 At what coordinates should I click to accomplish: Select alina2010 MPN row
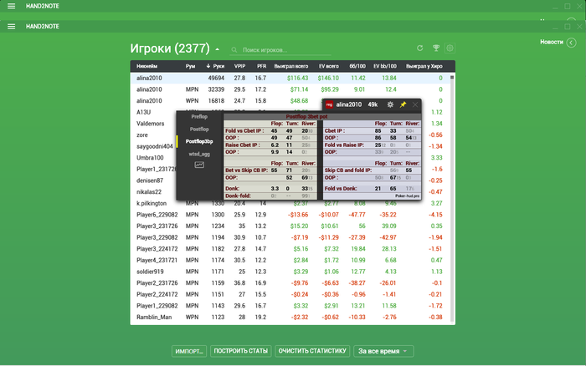click(x=290, y=89)
